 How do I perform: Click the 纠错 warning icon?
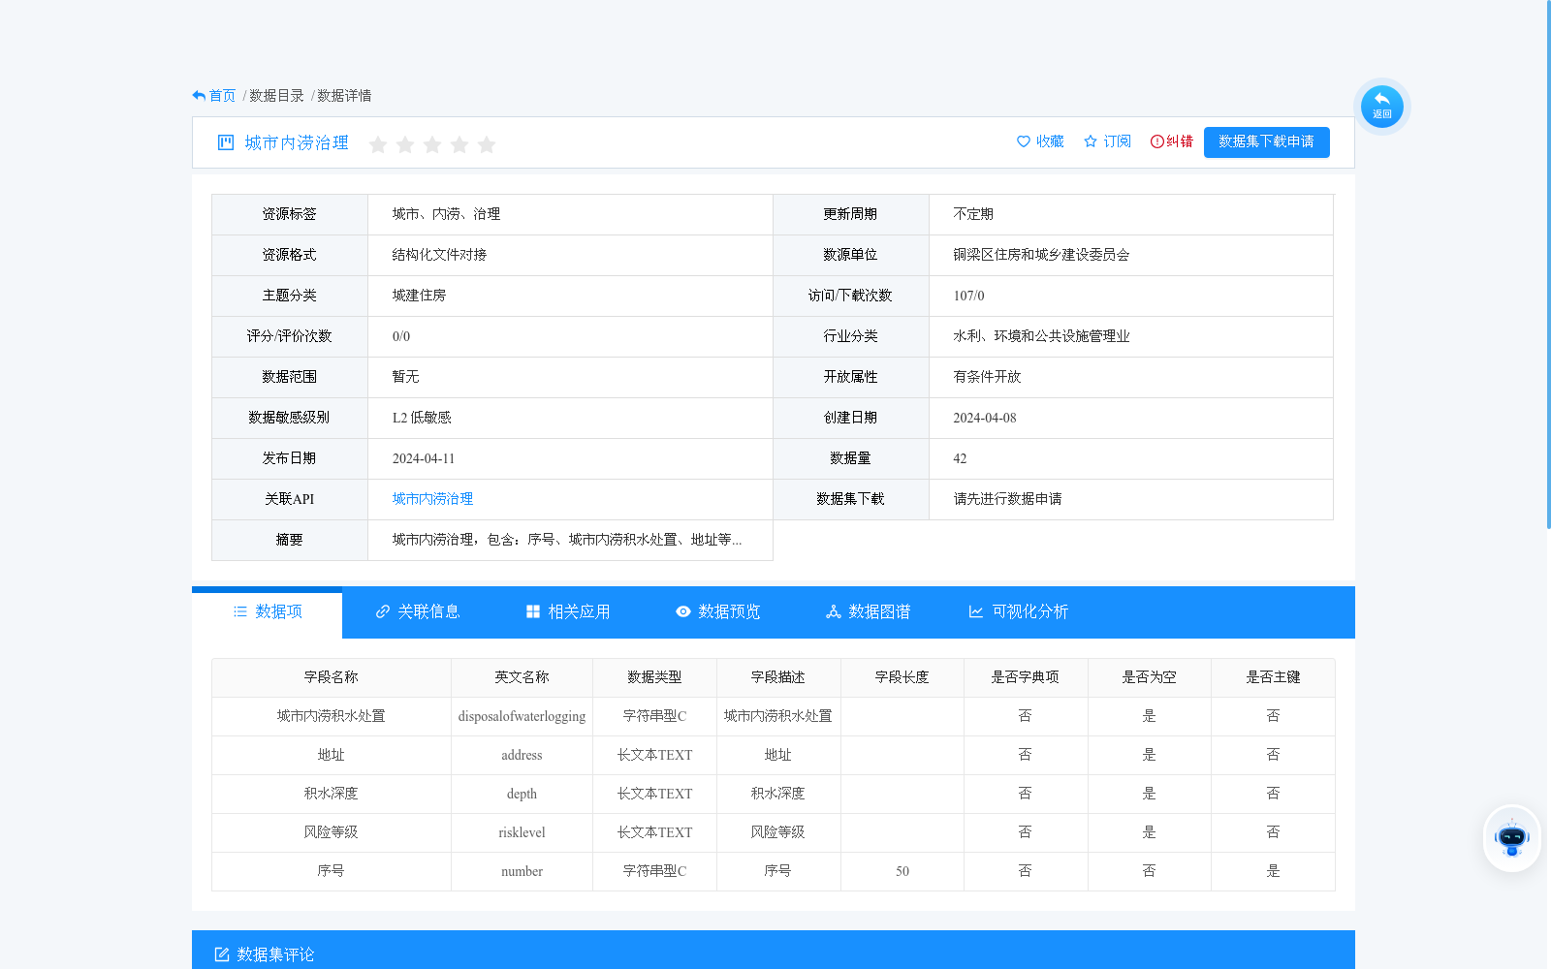pyautogui.click(x=1156, y=141)
